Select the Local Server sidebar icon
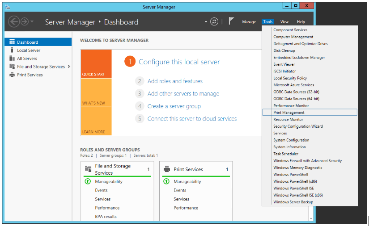Image resolution: width=369 pixels, height=226 pixels. click(12, 50)
